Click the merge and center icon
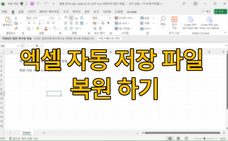The width and height of the screenshot is (228, 141). pyautogui.click(x=82, y=23)
